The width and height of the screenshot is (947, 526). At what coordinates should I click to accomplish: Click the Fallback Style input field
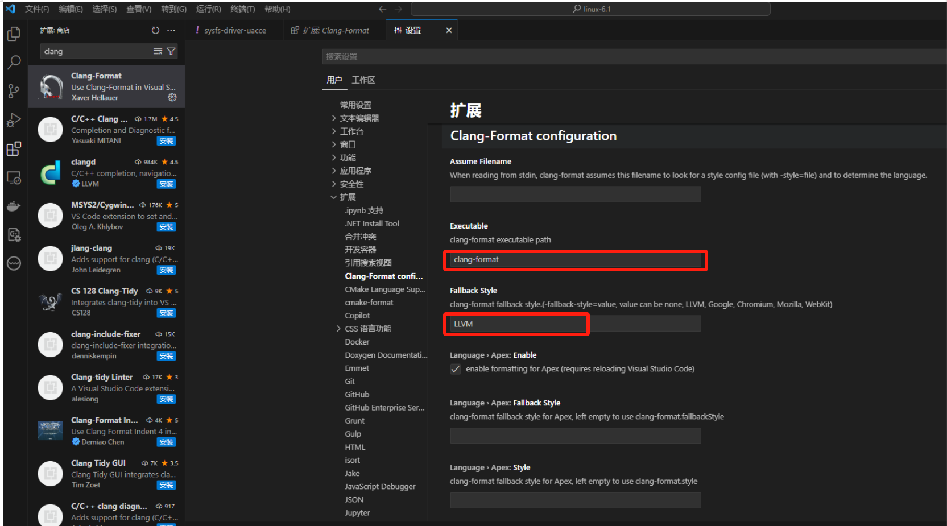(x=575, y=324)
